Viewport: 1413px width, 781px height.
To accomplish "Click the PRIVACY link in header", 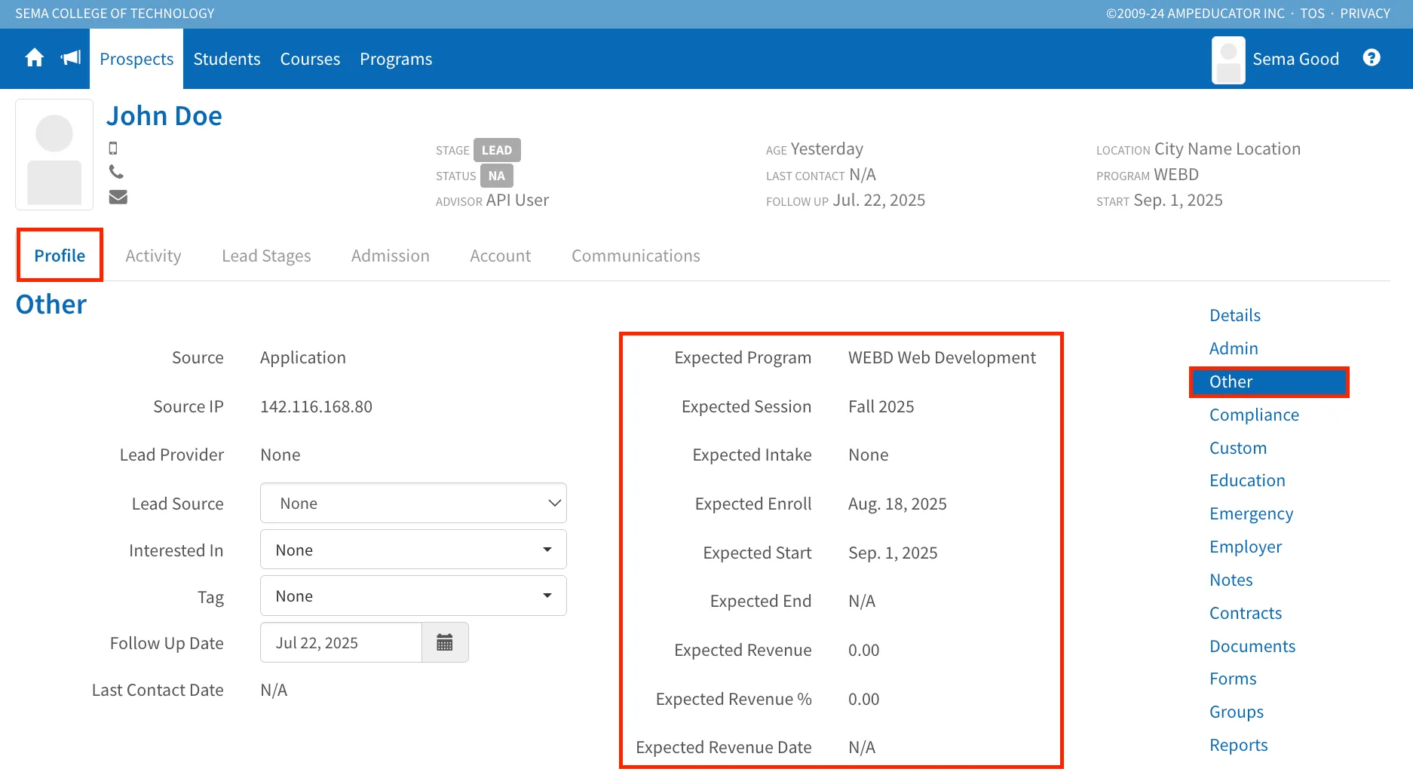I will [1365, 14].
